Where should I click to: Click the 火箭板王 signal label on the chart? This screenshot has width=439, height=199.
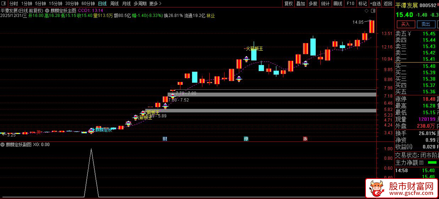[x=254, y=48]
